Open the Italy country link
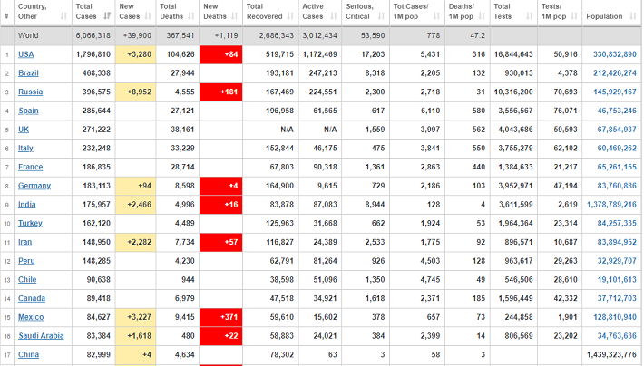The height and width of the screenshot is (366, 644). click(25, 149)
